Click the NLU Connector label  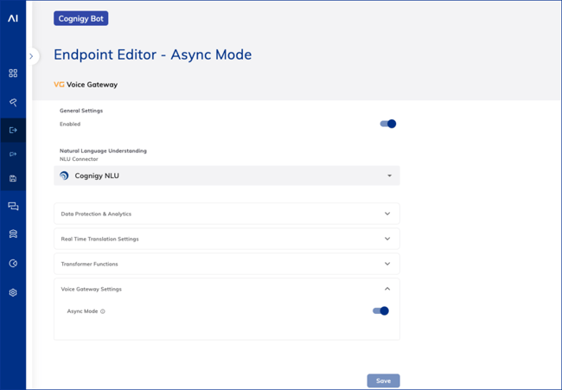point(79,159)
